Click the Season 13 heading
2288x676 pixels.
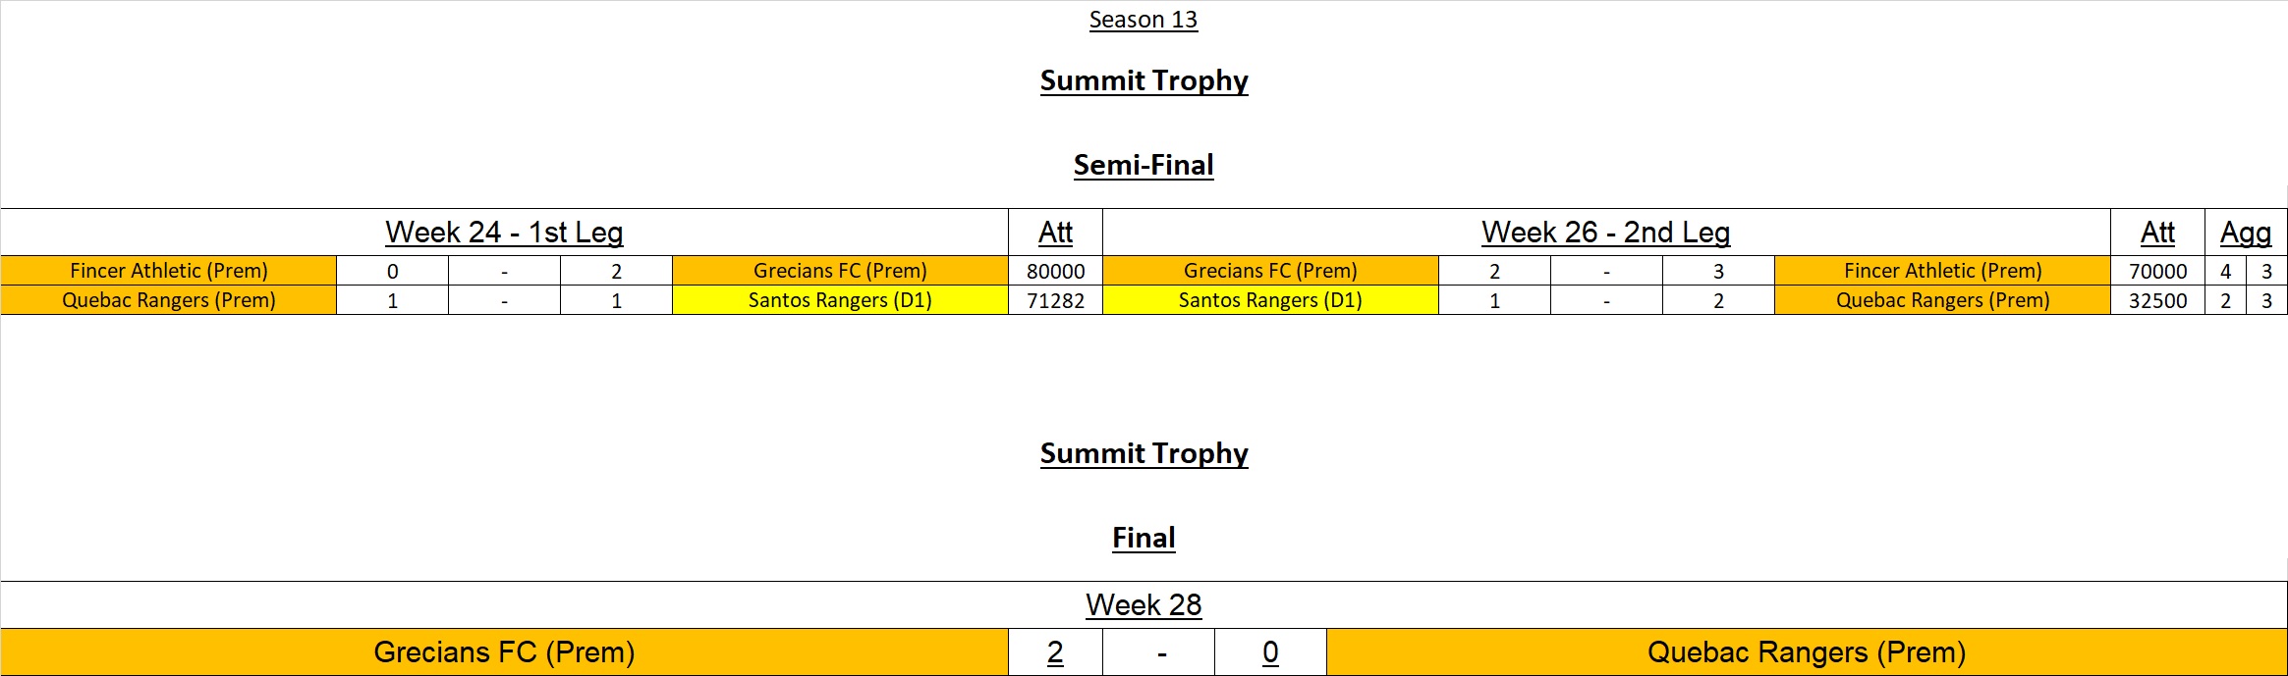(1143, 20)
